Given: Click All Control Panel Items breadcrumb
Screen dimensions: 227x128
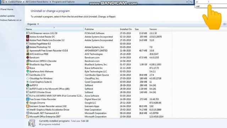Looking at the screenshot, I should click(x=37, y=2).
